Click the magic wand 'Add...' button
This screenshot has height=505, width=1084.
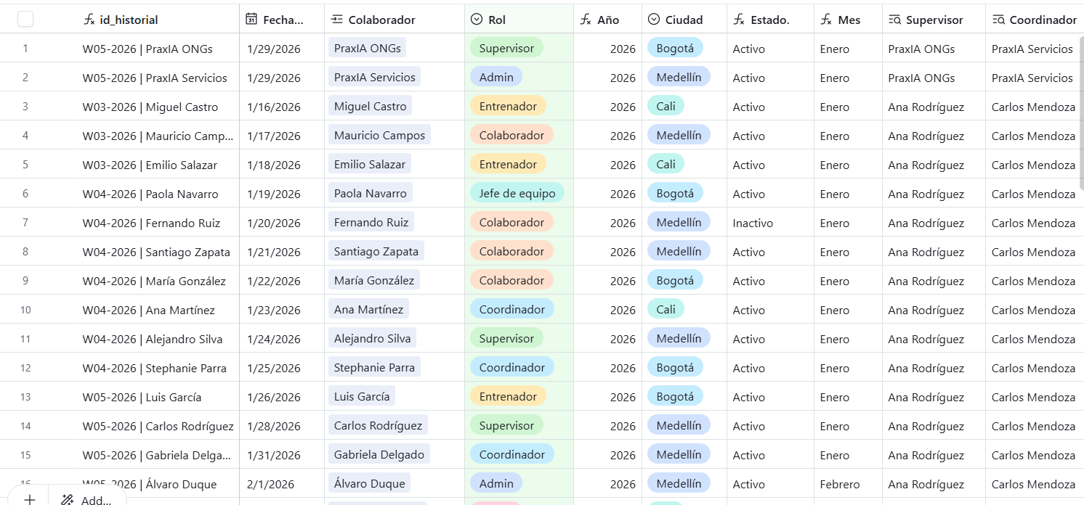(87, 499)
